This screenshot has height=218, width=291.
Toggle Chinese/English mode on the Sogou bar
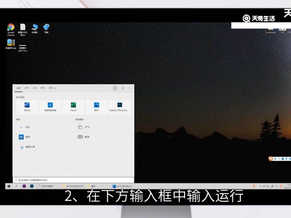(275, 159)
